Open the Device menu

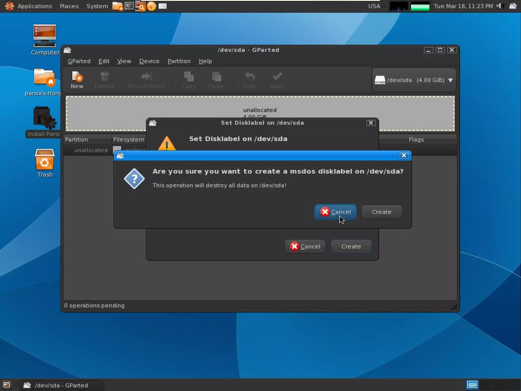pyautogui.click(x=149, y=61)
